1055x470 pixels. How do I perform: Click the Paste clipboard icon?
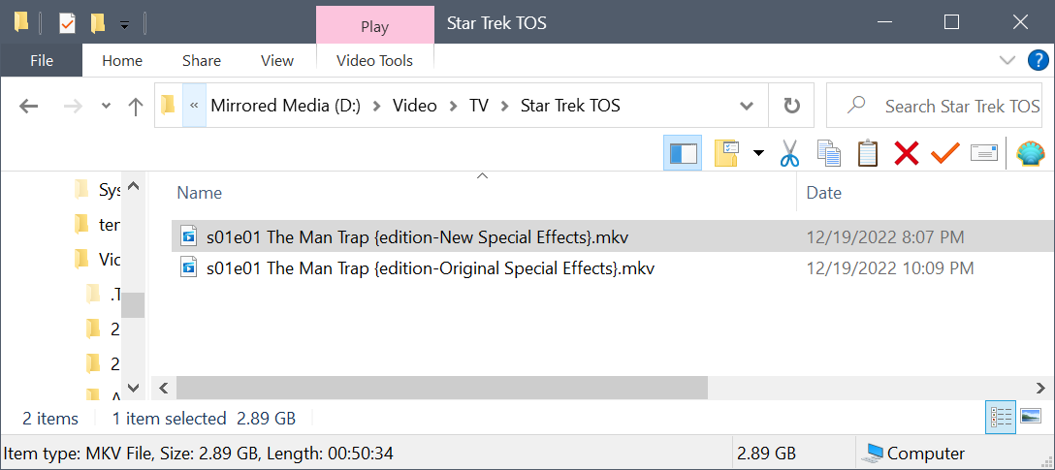point(868,153)
